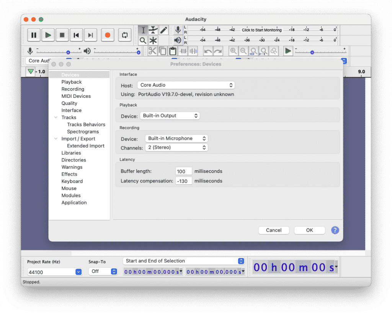This screenshot has width=392, height=314.
Task: Click the Cancel button
Action: coord(274,230)
